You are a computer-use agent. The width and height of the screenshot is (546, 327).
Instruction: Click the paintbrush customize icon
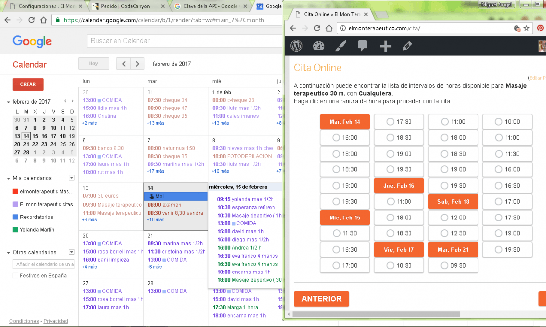point(341,46)
